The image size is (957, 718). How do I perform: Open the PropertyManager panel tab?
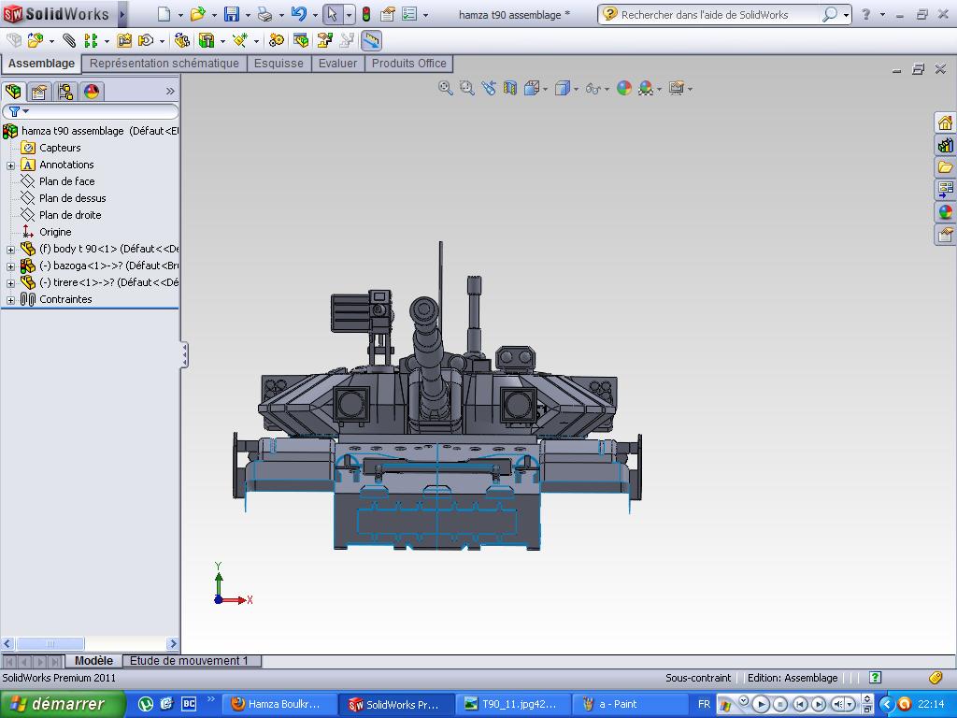click(38, 92)
